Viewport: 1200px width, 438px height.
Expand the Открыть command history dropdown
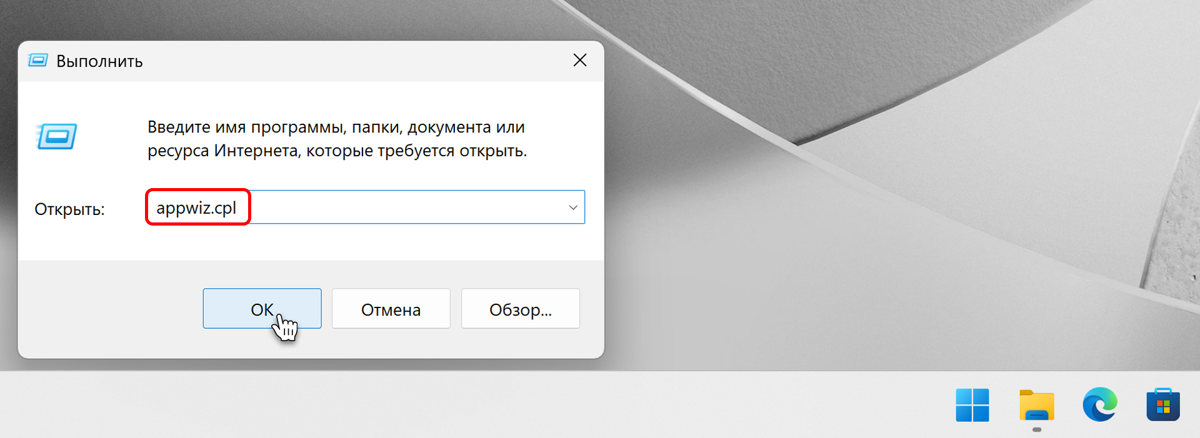pyautogui.click(x=572, y=207)
